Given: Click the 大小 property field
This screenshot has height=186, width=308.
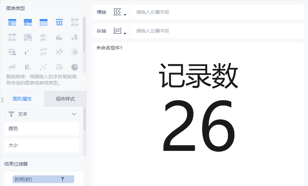Looking at the screenshot, I should pyautogui.click(x=41, y=145).
